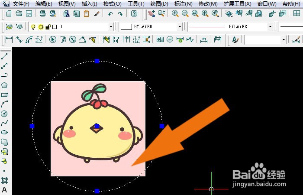Click the Make Block tool
The image size is (303, 195).
tap(4, 161)
